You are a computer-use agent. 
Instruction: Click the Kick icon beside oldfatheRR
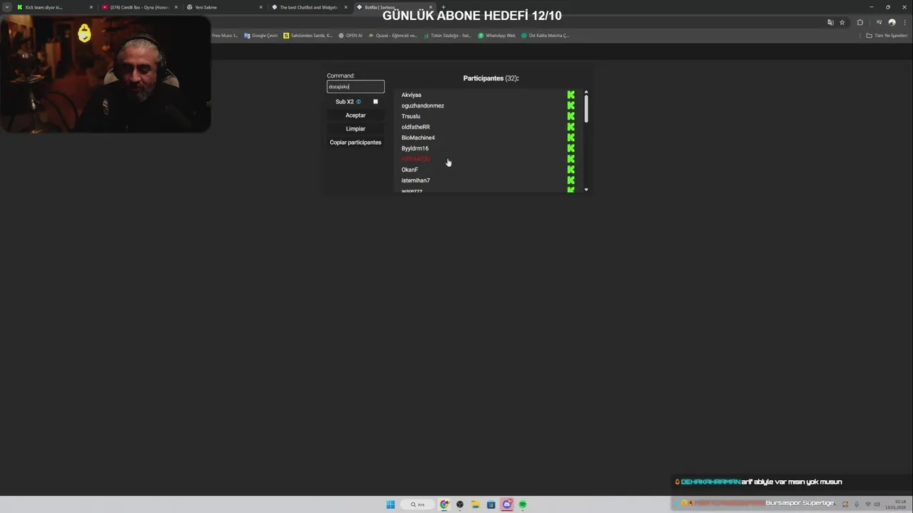[571, 127]
